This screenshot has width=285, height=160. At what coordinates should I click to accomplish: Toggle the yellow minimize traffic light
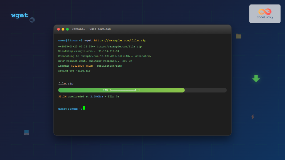(x=63, y=29)
